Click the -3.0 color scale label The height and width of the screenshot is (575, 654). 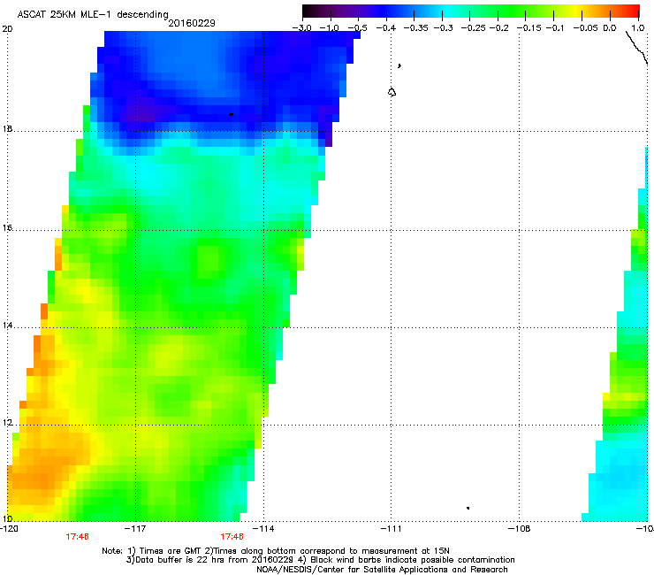(302, 28)
